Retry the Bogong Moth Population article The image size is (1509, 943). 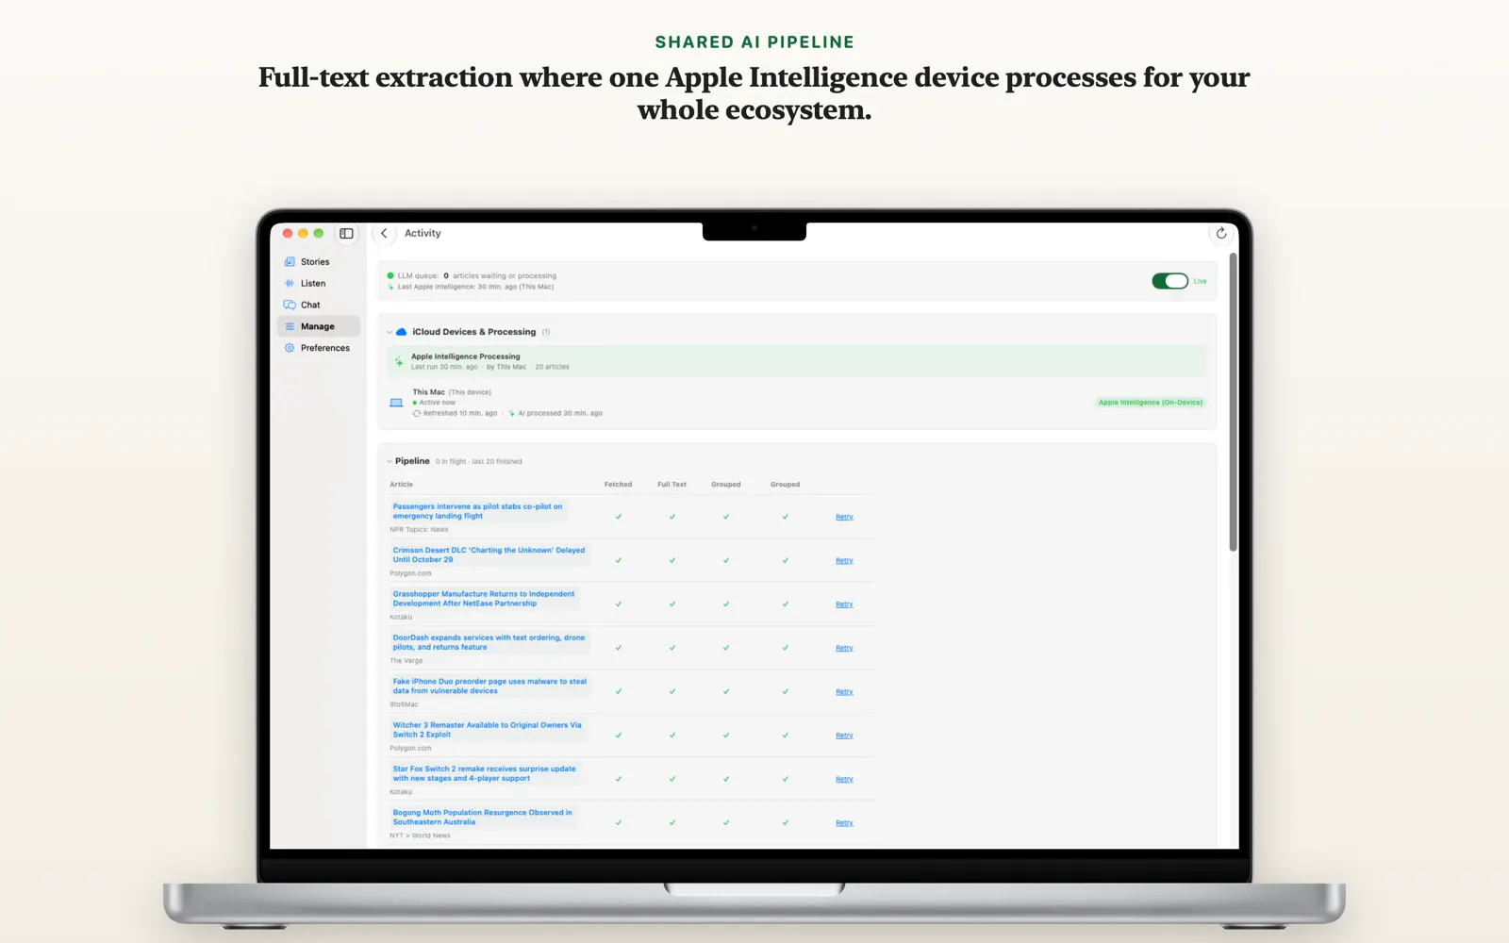pyautogui.click(x=844, y=822)
